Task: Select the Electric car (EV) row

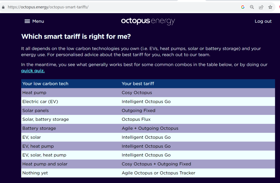Action: click(148, 101)
